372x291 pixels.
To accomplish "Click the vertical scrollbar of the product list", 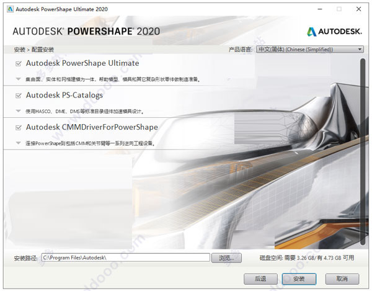I will point(363,152).
